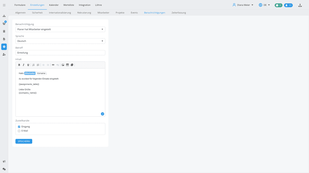Click the Bold formatting icon
Screen dimensions: 309x173
pyautogui.click(x=19, y=65)
